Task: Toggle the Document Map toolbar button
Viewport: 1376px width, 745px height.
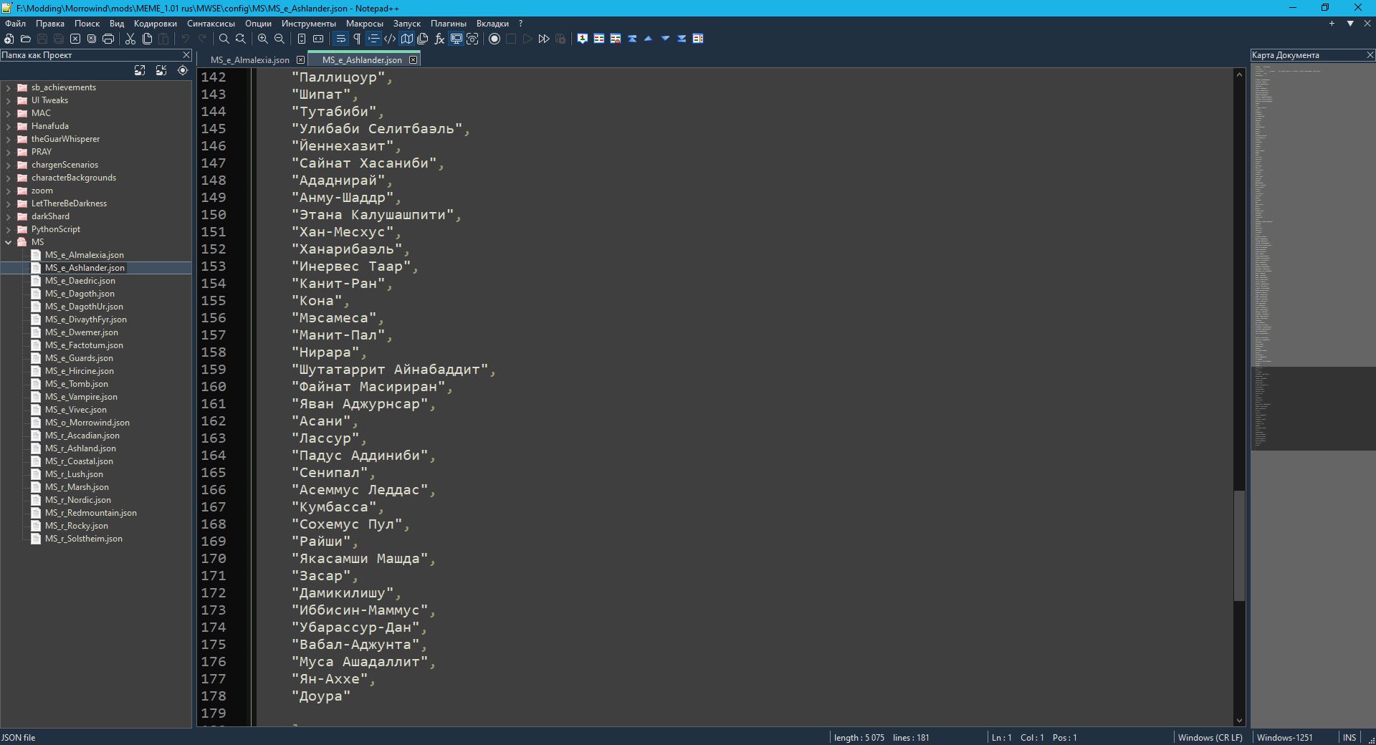Action: pyautogui.click(x=407, y=39)
